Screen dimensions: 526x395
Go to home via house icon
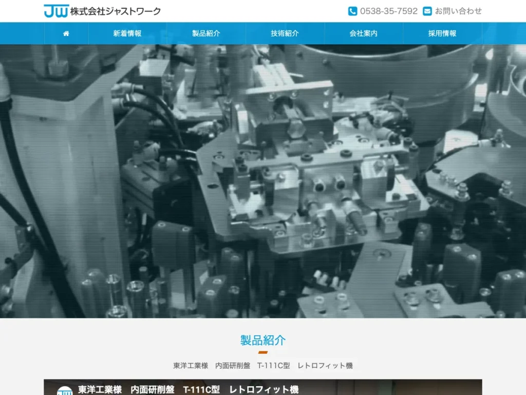(x=66, y=33)
